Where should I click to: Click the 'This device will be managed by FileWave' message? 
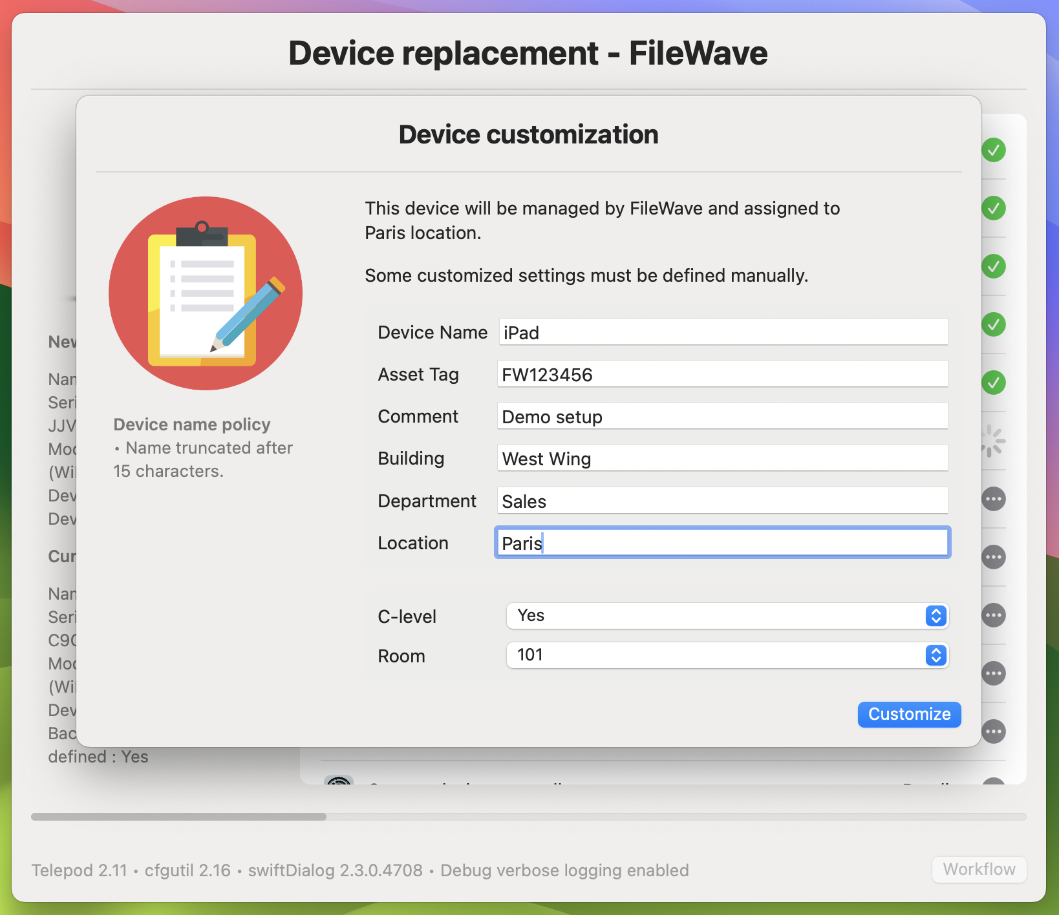tap(603, 220)
